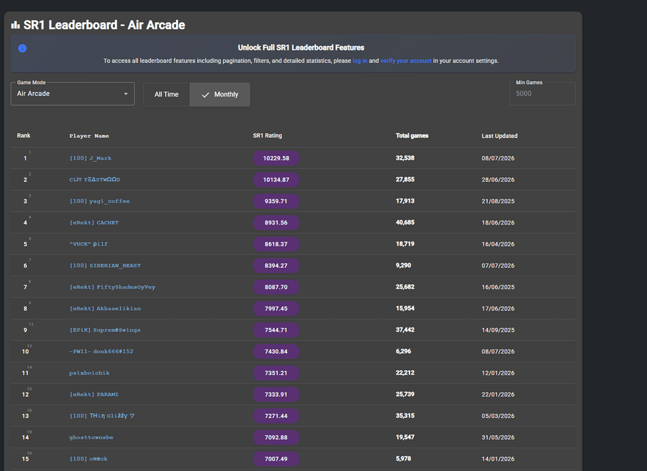Open player [100] J_Mark profile
This screenshot has height=471, width=647.
pyautogui.click(x=91, y=158)
